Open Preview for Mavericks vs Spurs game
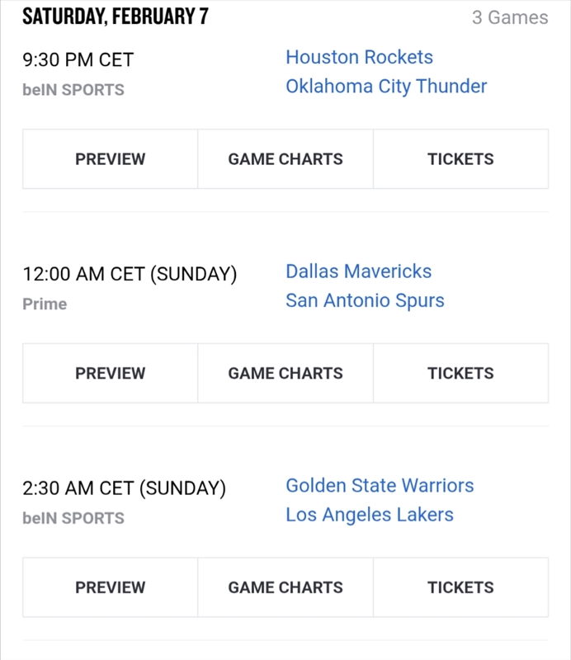This screenshot has width=571, height=660. (x=110, y=373)
